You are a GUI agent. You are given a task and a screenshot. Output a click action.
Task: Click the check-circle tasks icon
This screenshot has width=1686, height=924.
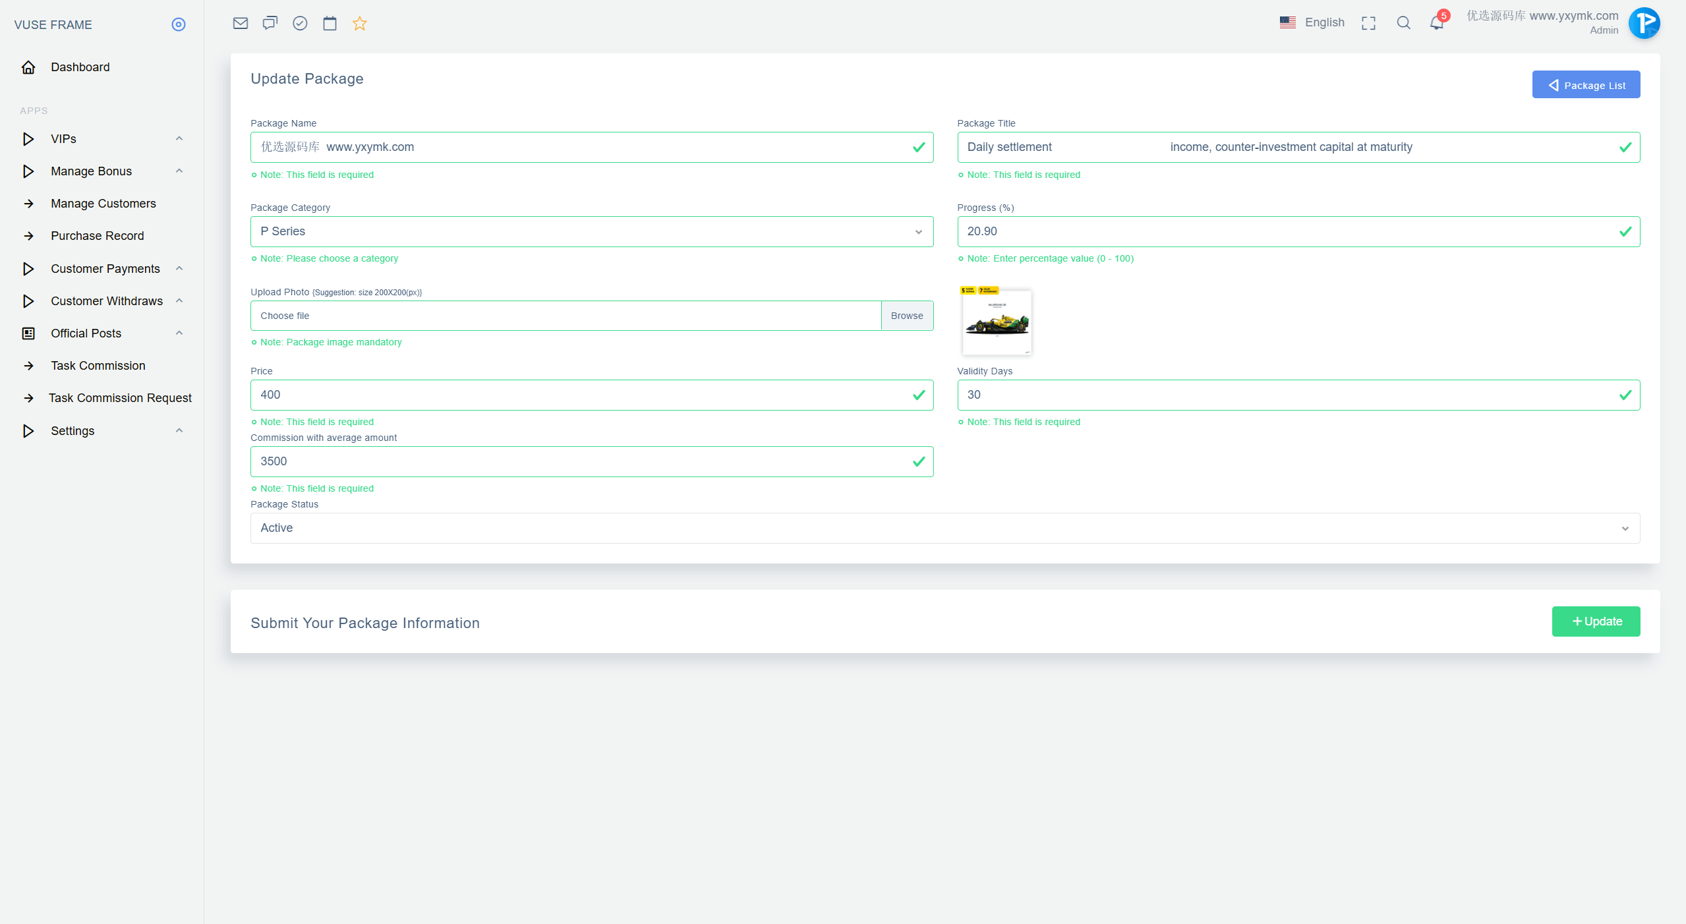(300, 23)
